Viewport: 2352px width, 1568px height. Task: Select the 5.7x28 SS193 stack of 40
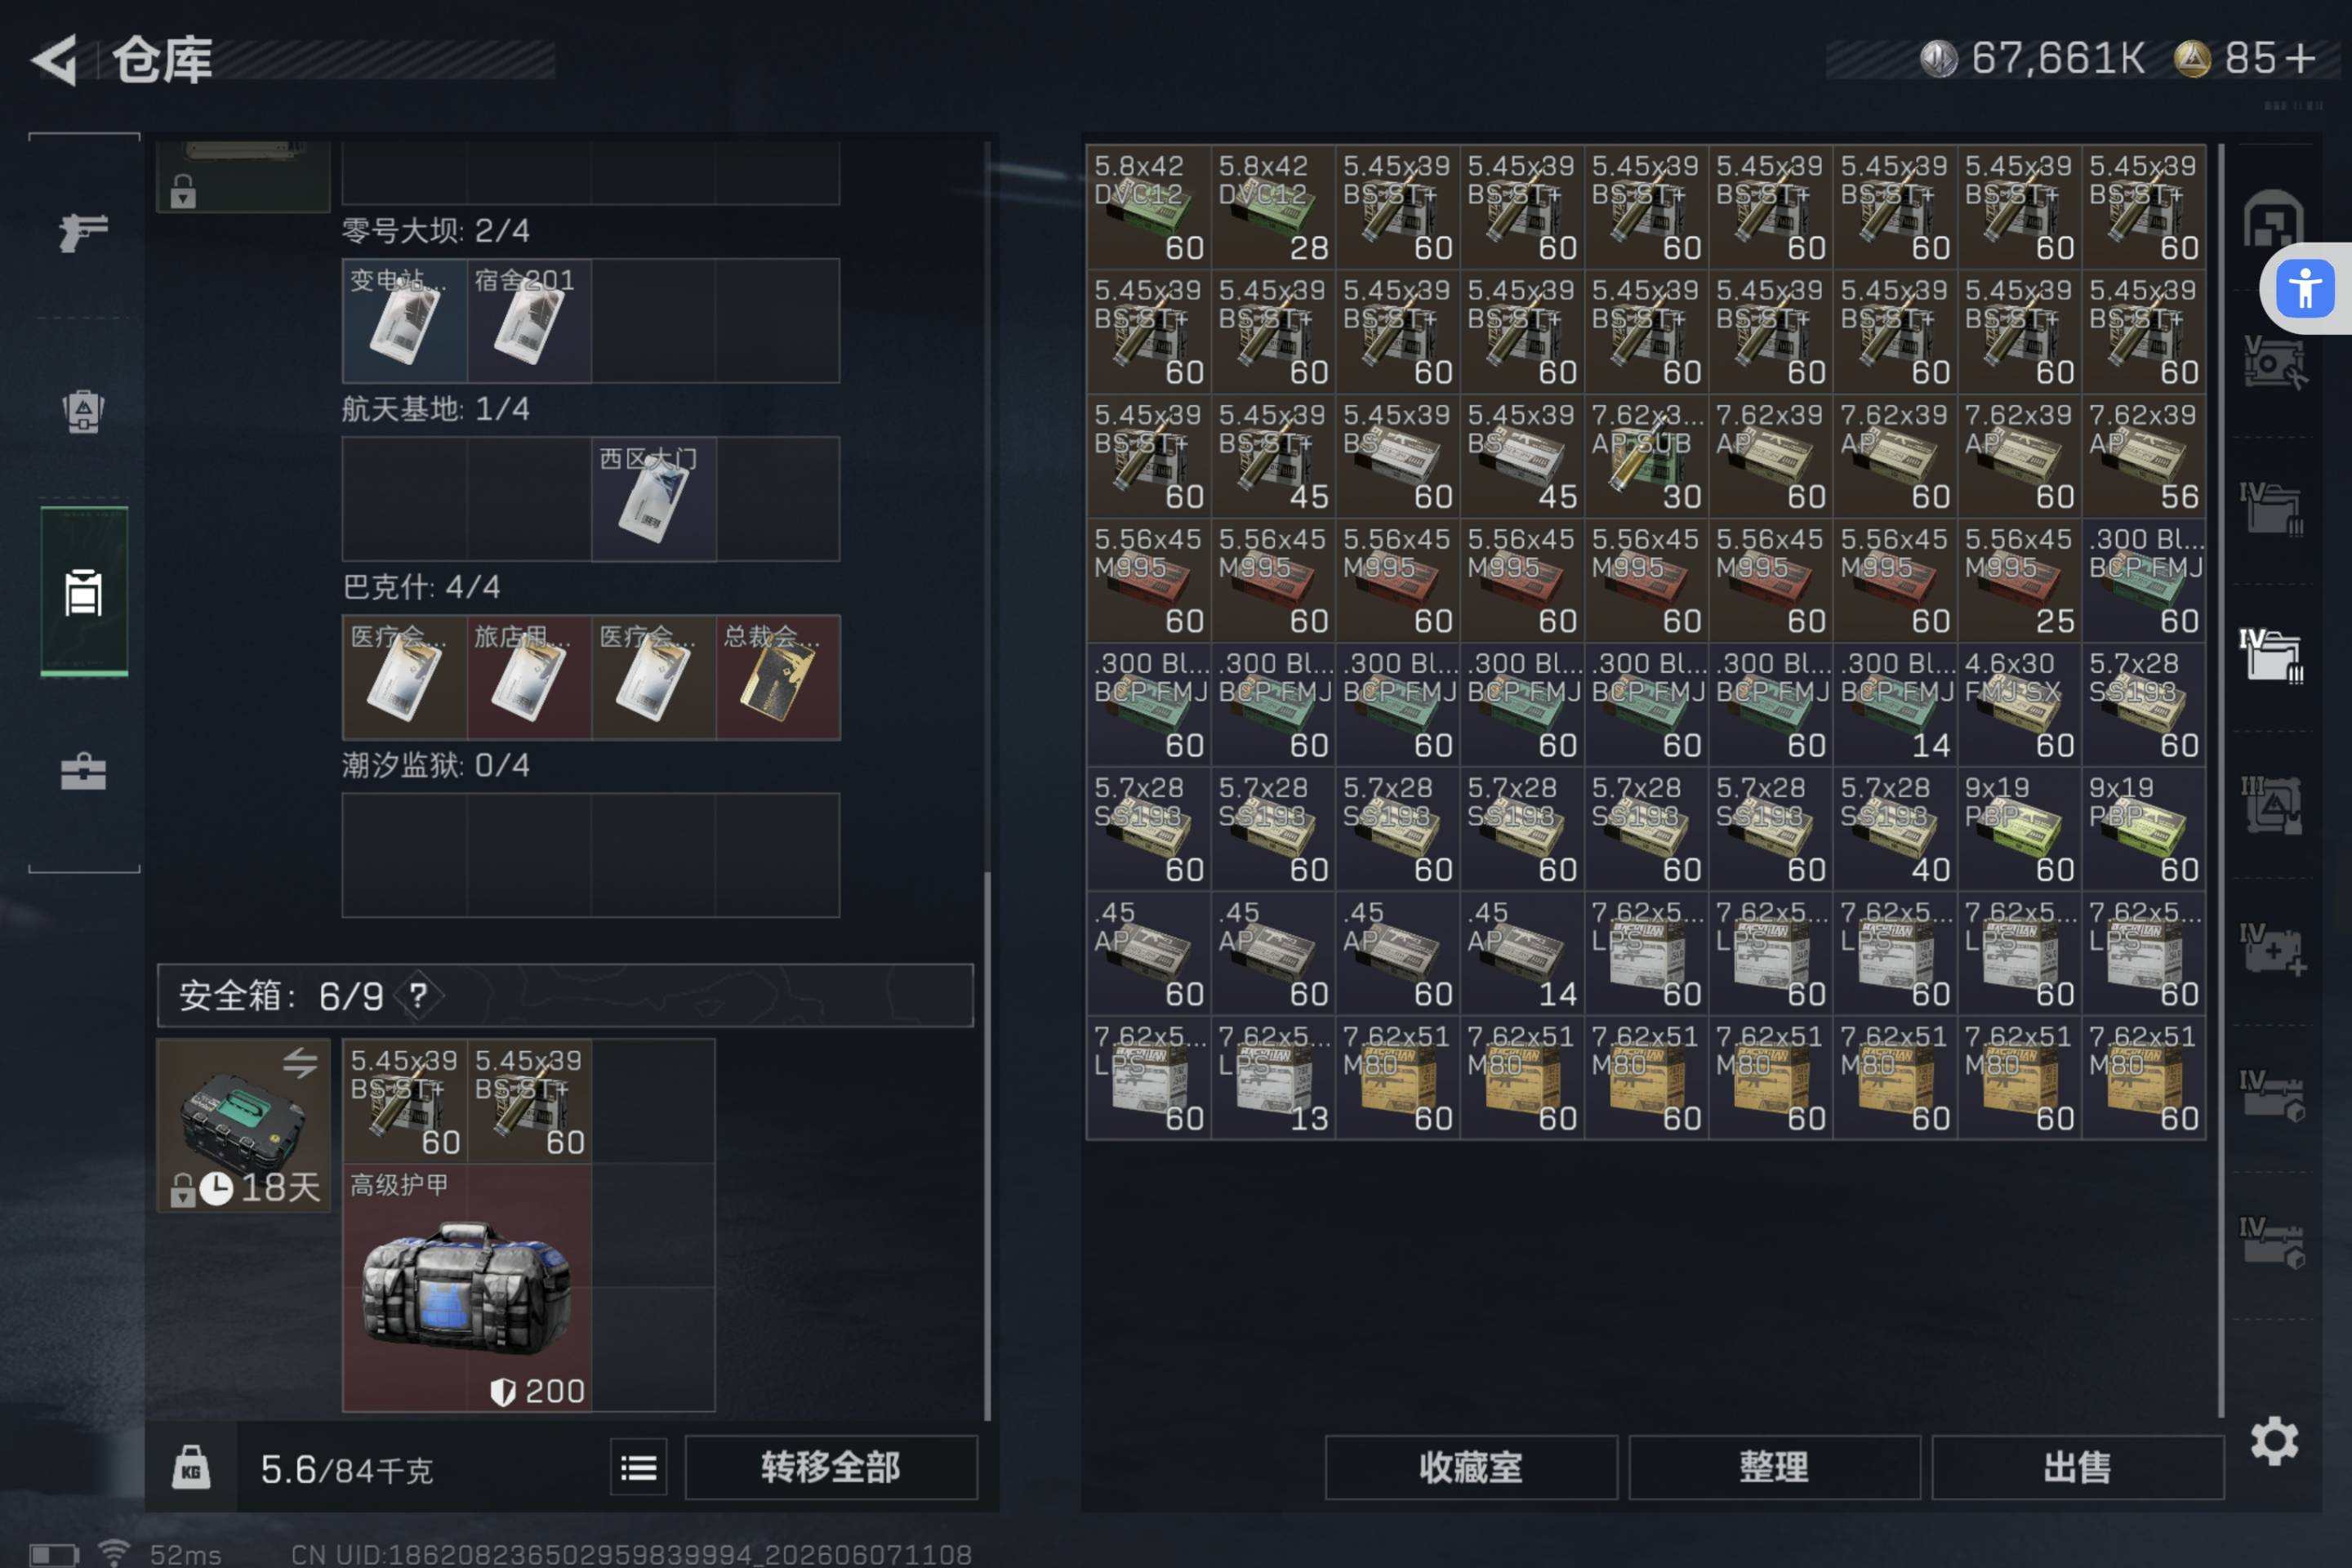coord(1895,828)
